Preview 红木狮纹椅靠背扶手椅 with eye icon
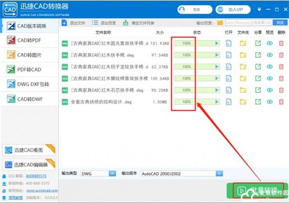The height and width of the screenshot is (203, 289). tap(270, 78)
